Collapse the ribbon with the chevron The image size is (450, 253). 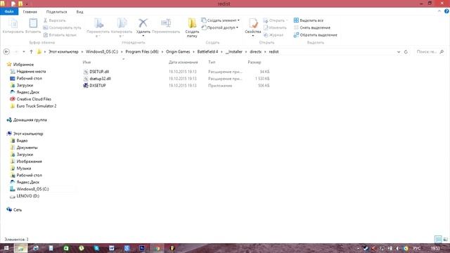coord(439,11)
